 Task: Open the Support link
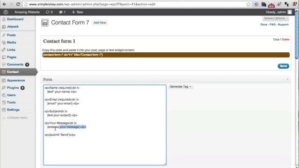[x=283, y=24]
